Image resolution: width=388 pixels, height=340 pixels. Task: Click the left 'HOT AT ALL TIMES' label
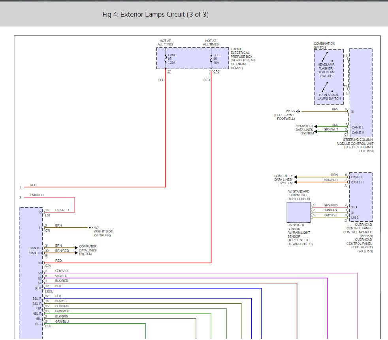(x=165, y=43)
